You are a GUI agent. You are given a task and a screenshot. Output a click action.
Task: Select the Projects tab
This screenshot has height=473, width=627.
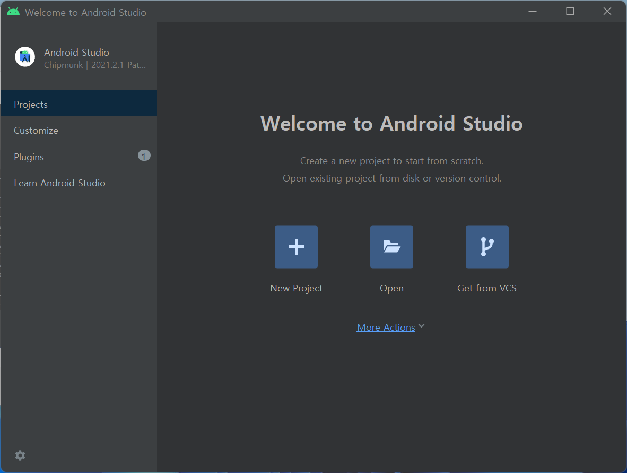click(x=79, y=103)
